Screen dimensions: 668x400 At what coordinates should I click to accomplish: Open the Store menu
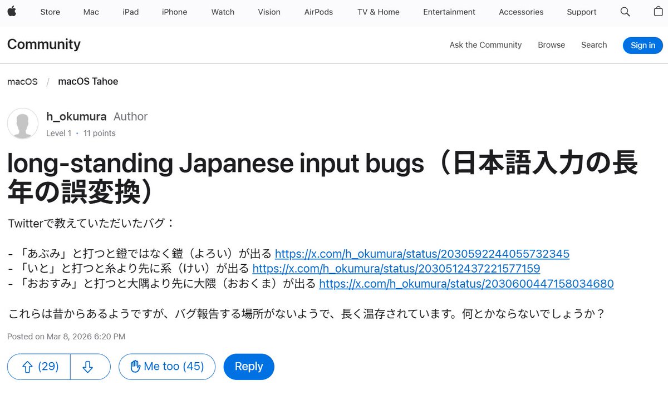50,12
